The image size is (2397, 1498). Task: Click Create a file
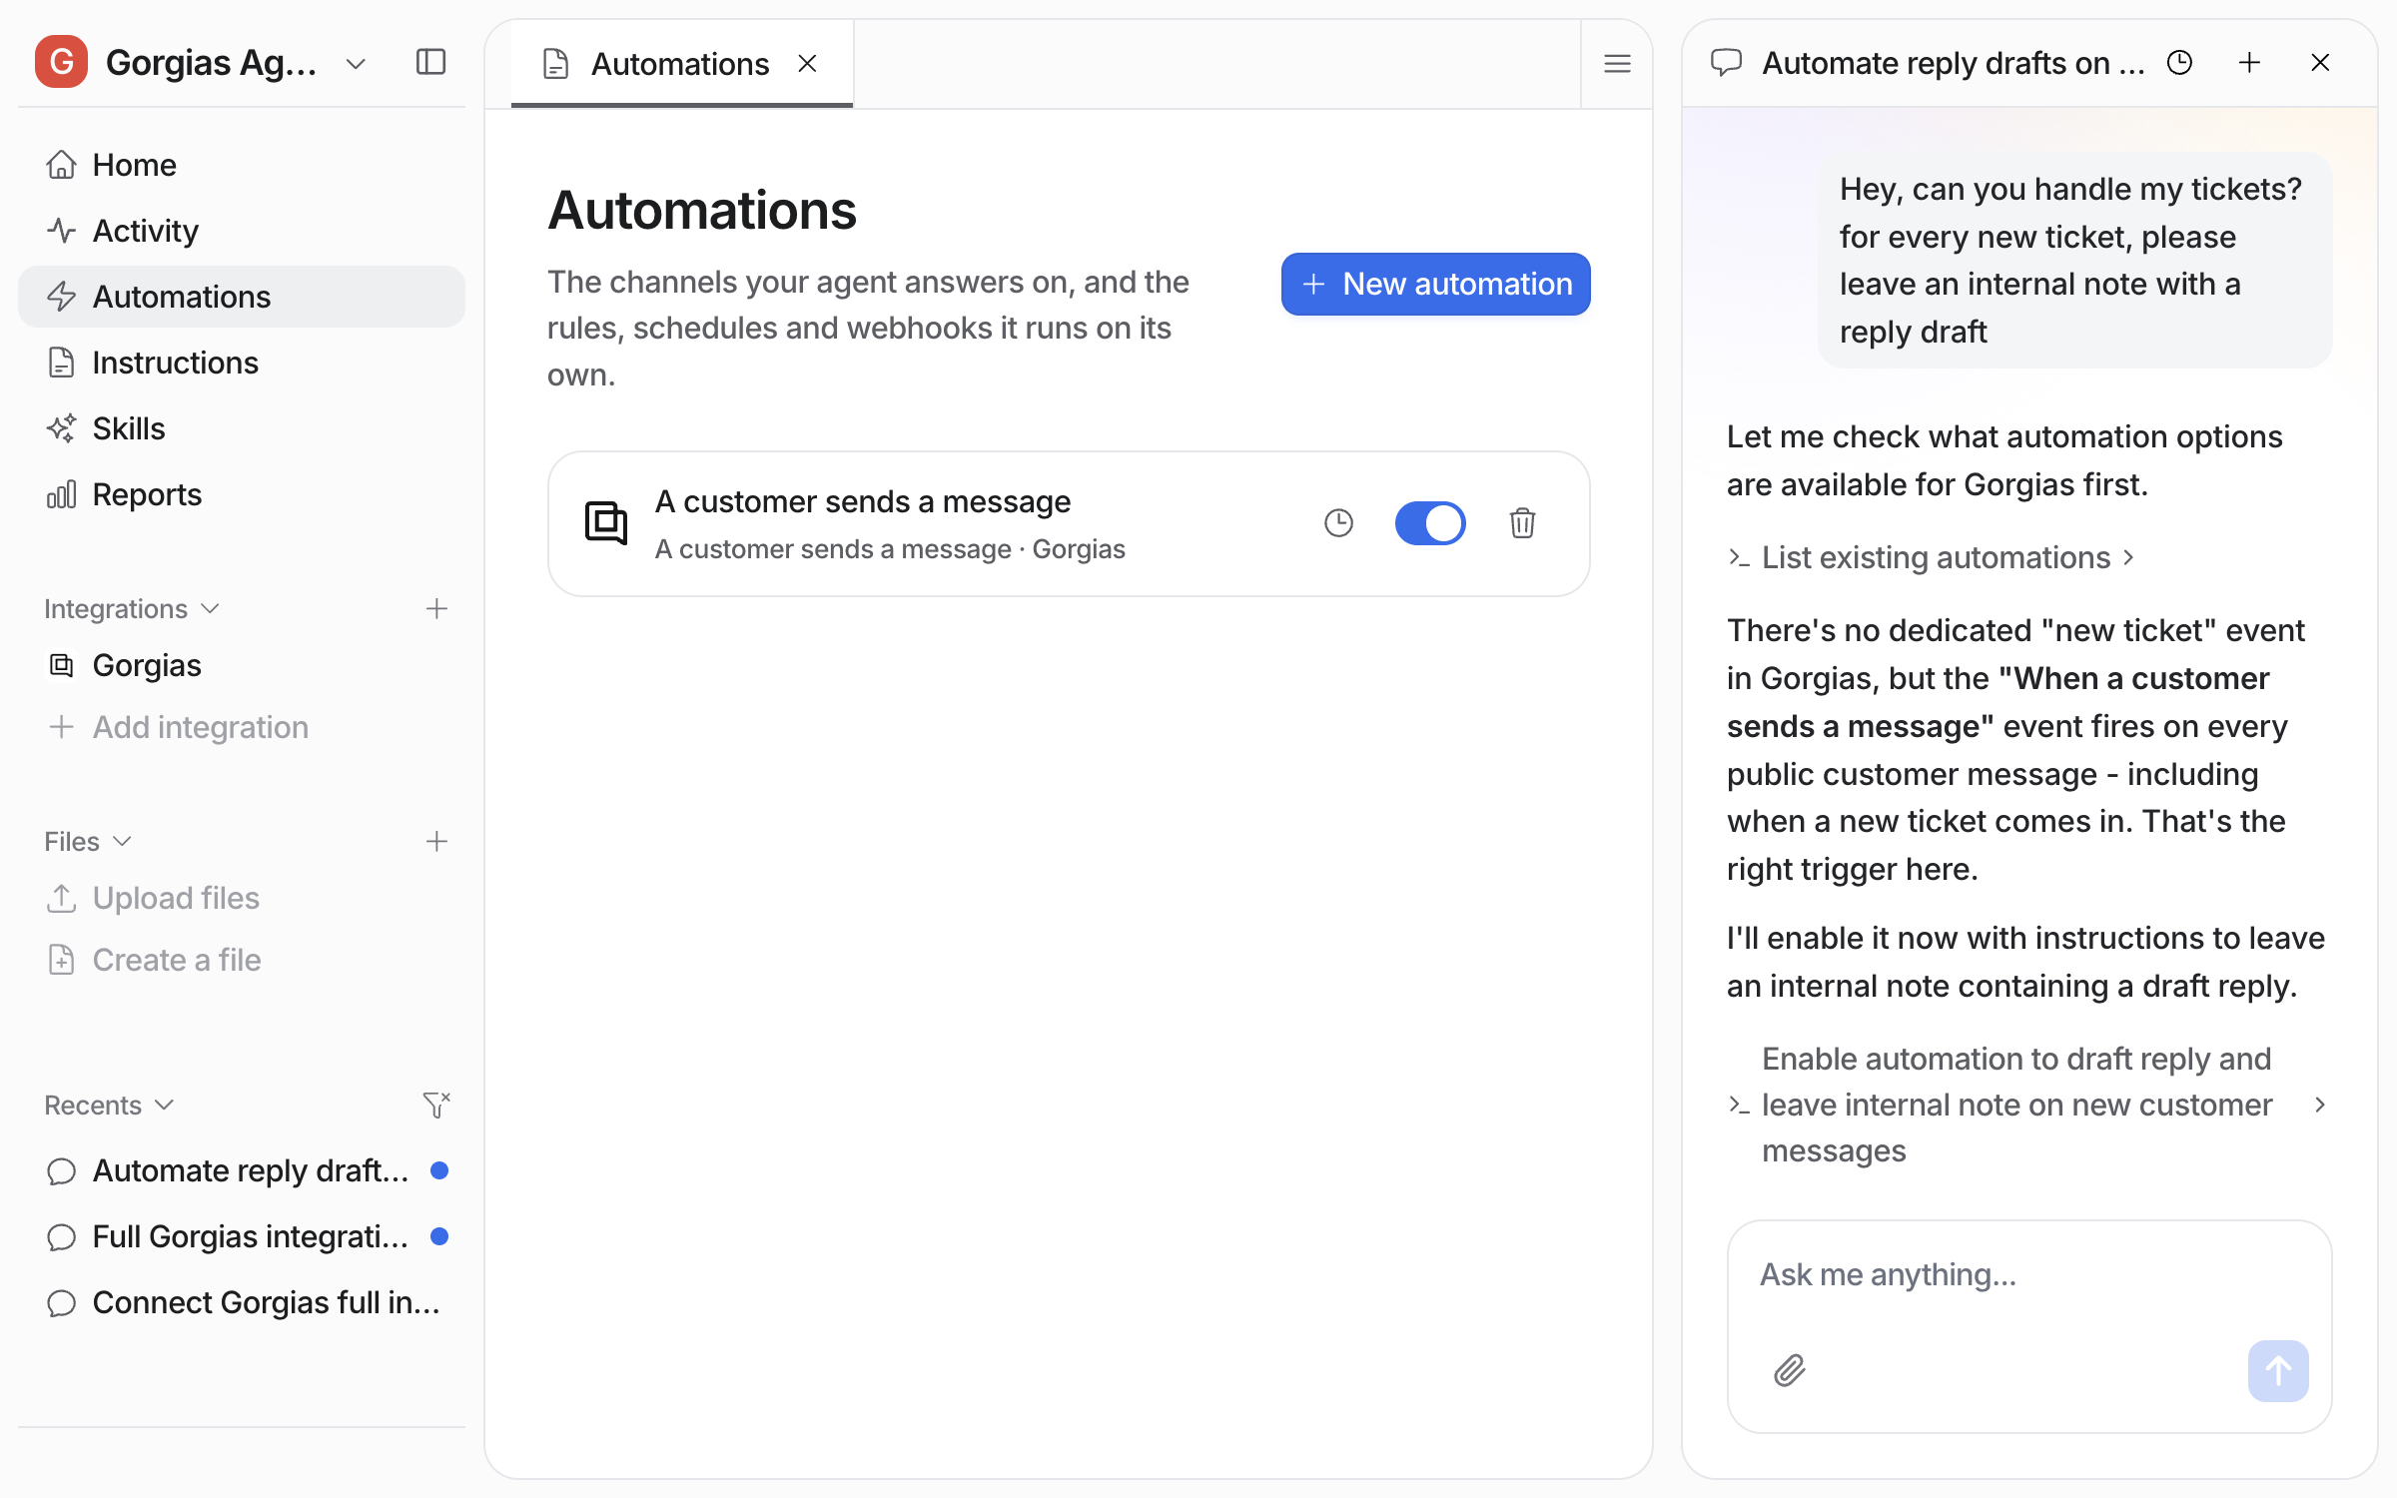pyautogui.click(x=242, y=960)
